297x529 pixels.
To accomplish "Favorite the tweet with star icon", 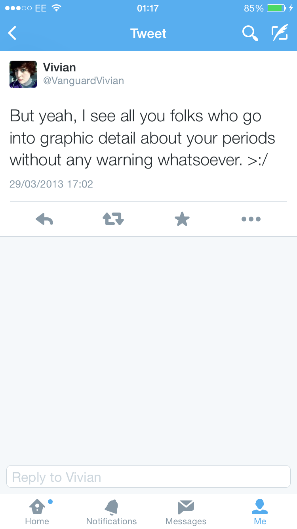I will coord(182,219).
